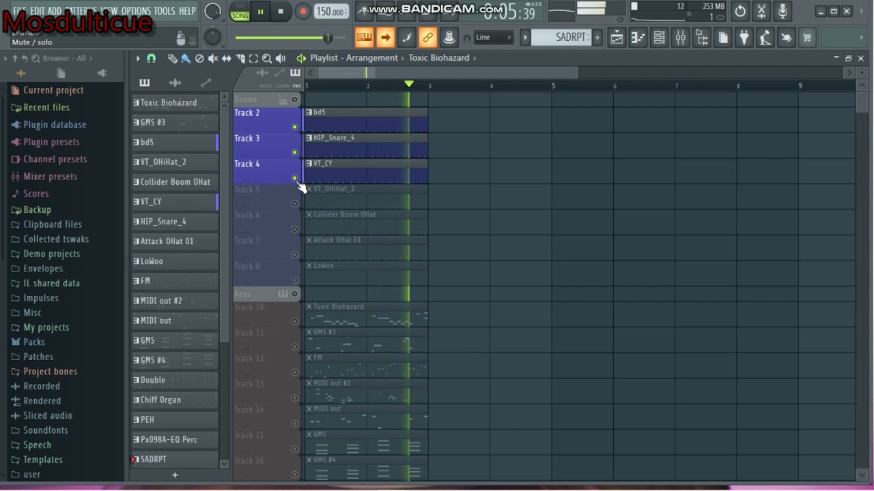Toggle the Keys group mute switch
Screen dimensions: 874x491
294,294
